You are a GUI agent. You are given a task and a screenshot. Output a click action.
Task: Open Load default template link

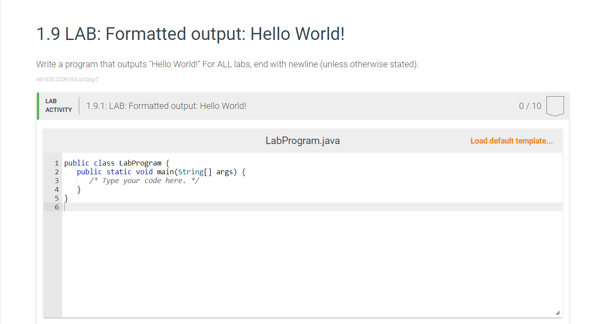coord(511,140)
